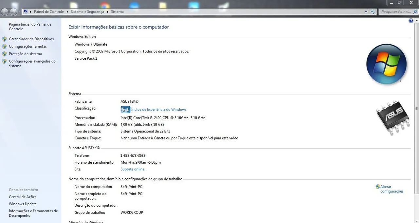Viewport: 419px width, 223px height.
Task: Open Proteção do sistema
Action: tap(25, 54)
